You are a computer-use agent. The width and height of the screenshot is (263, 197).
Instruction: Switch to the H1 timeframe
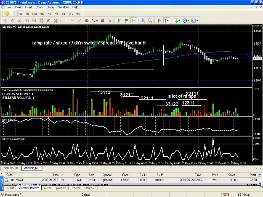click(x=49, y=14)
